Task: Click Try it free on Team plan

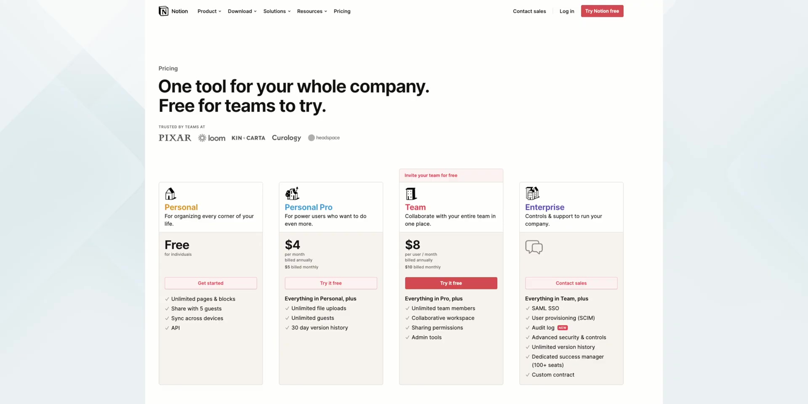Action: [x=451, y=283]
